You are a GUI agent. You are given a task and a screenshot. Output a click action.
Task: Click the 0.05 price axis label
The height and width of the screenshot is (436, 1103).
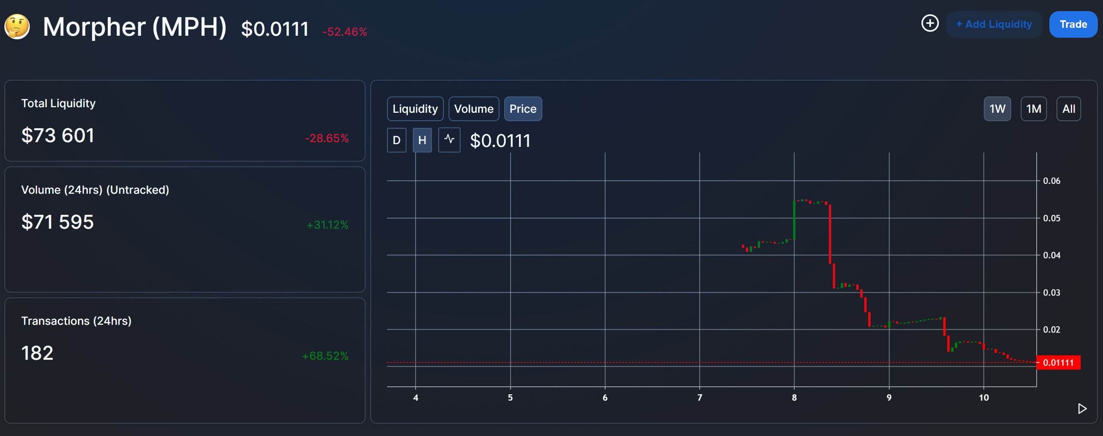(x=1052, y=218)
